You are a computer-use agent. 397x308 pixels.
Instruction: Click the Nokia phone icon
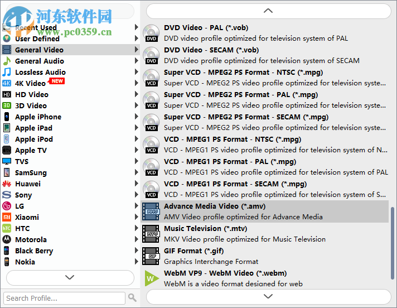7,262
